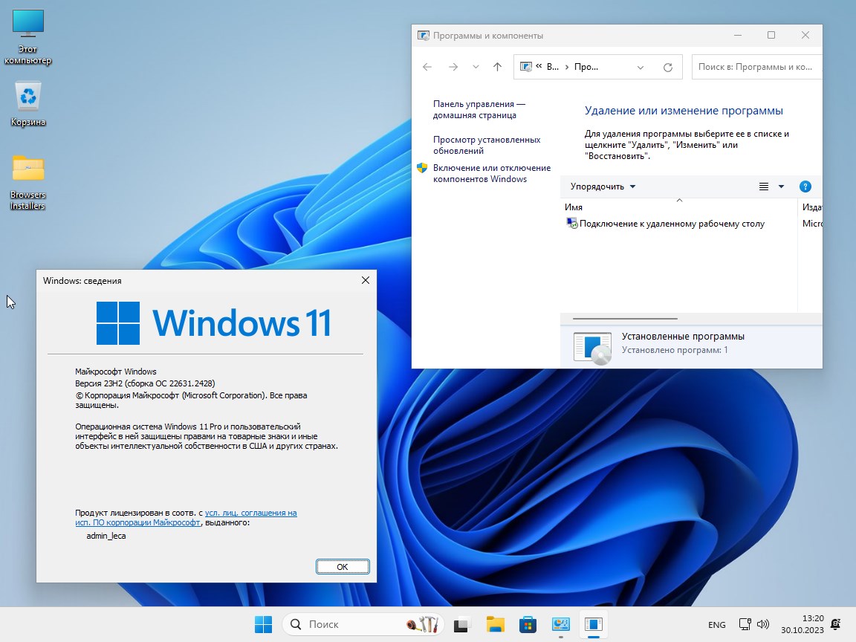Image resolution: width=856 pixels, height=642 pixels.
Task: Launch Microsoft Store from the taskbar
Action: pos(528,624)
